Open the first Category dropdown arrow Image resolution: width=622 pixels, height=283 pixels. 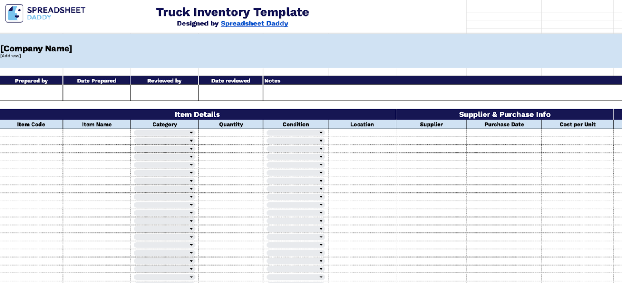(x=191, y=132)
